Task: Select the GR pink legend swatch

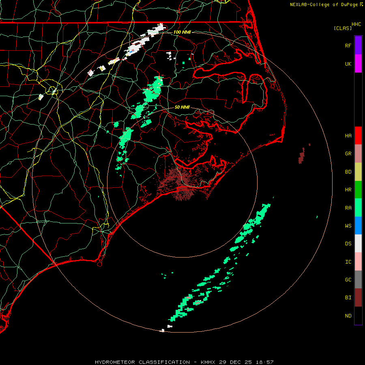Action: pos(358,154)
